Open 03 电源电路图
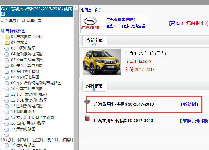209x150 pixels. tap(23, 48)
